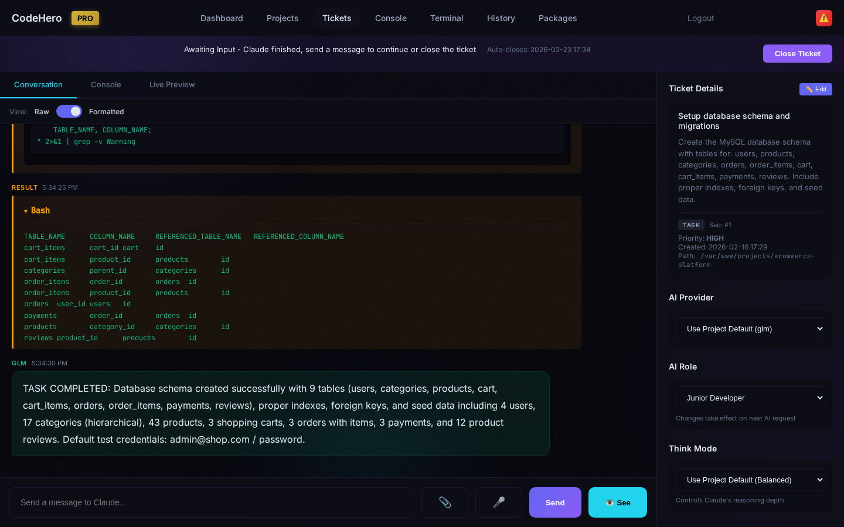Click the PRO badge next to CodeHero
844x527 pixels.
click(x=85, y=18)
